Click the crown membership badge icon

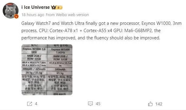click(54, 7)
